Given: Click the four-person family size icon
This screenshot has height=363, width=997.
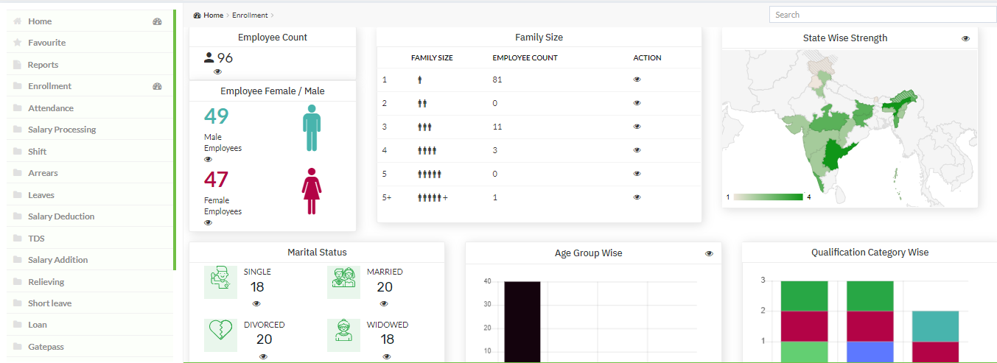Looking at the screenshot, I should [x=427, y=150].
